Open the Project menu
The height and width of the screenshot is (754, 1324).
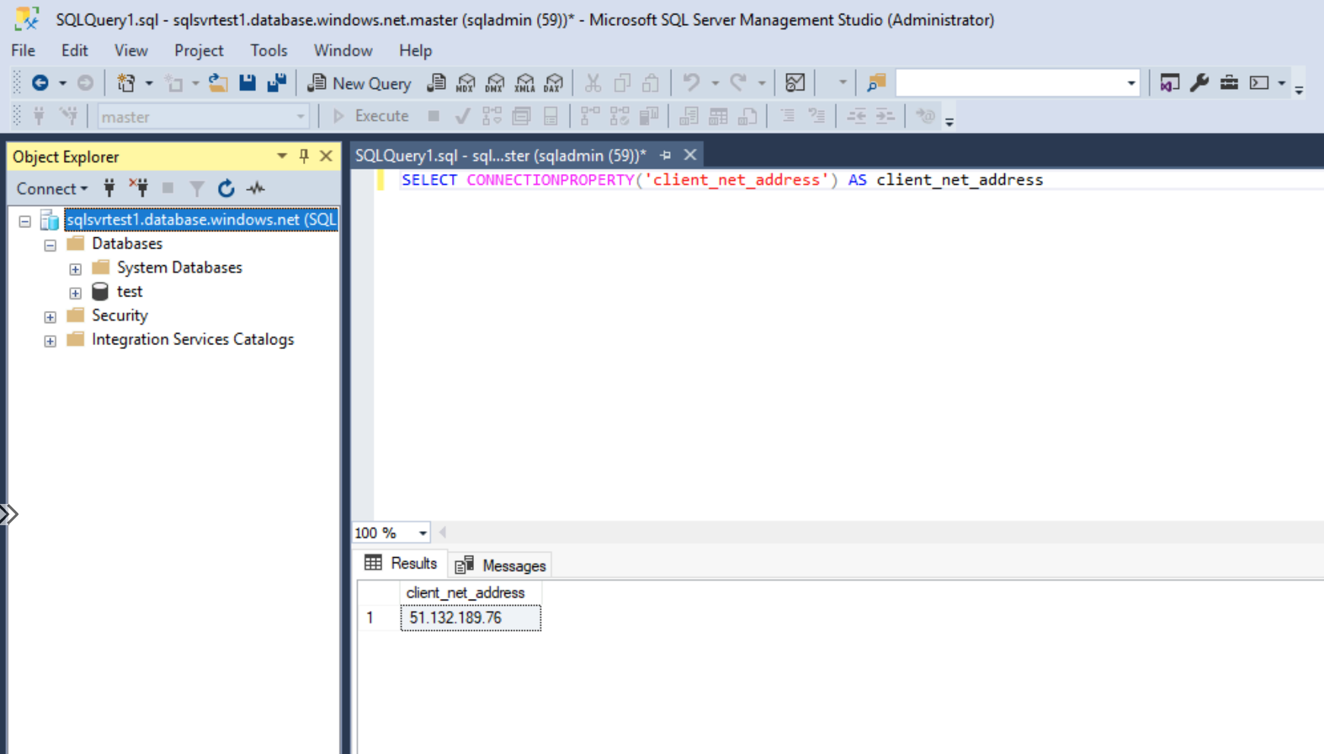point(199,50)
